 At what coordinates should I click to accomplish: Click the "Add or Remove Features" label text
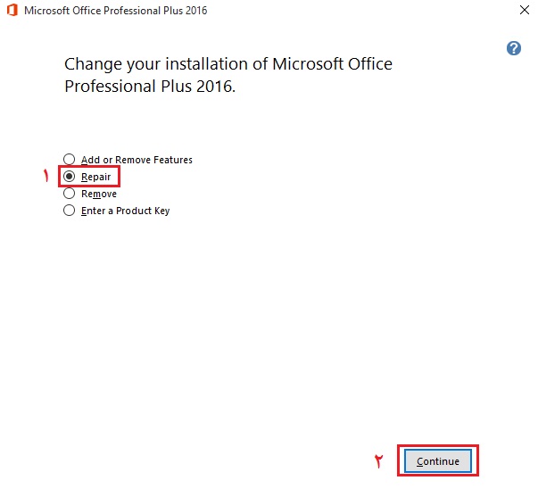pyautogui.click(x=137, y=160)
